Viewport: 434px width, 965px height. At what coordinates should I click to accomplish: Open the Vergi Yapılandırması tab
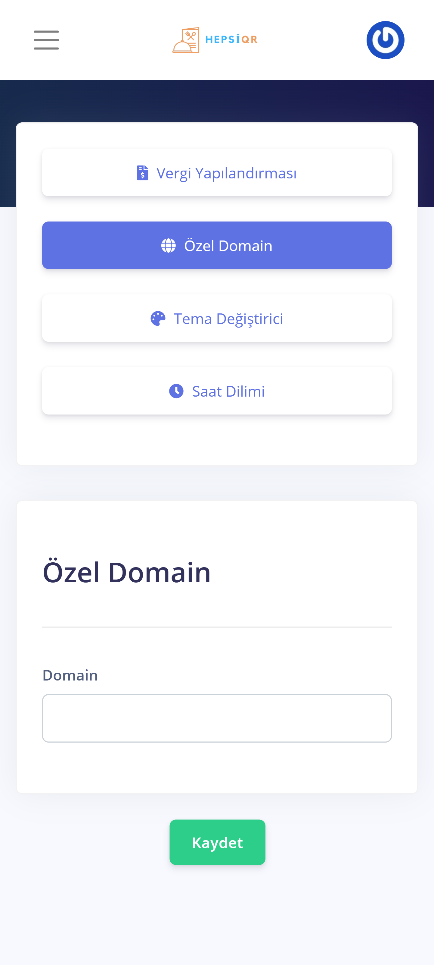point(226,173)
